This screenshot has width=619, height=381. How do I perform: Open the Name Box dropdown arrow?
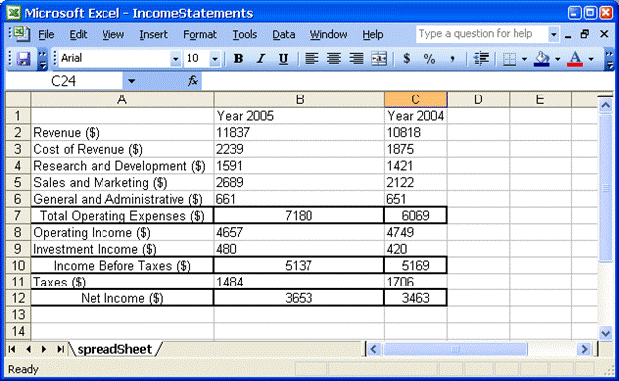pos(131,81)
